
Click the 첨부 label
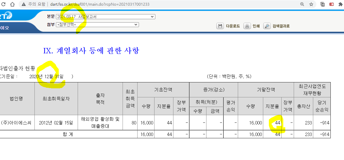coord(51,25)
